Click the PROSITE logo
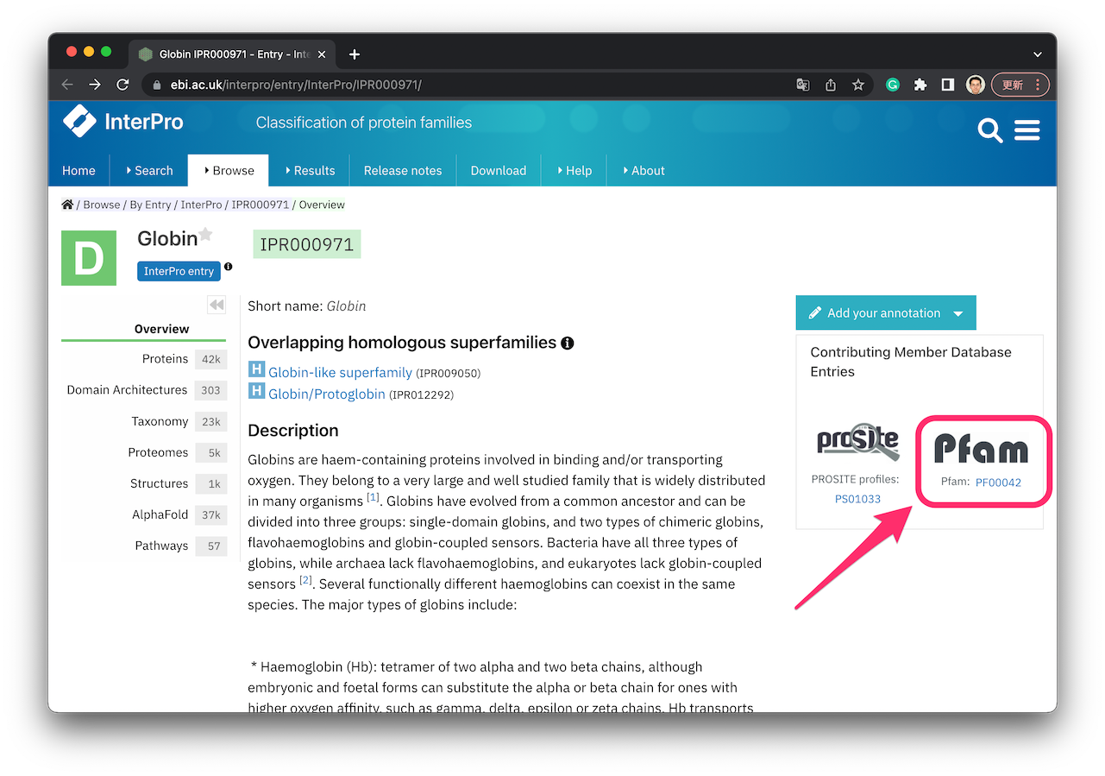 857,443
